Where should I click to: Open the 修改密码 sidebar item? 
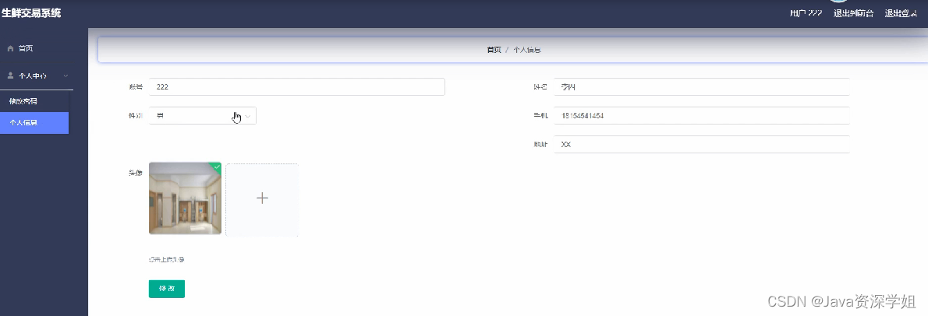[x=34, y=101]
